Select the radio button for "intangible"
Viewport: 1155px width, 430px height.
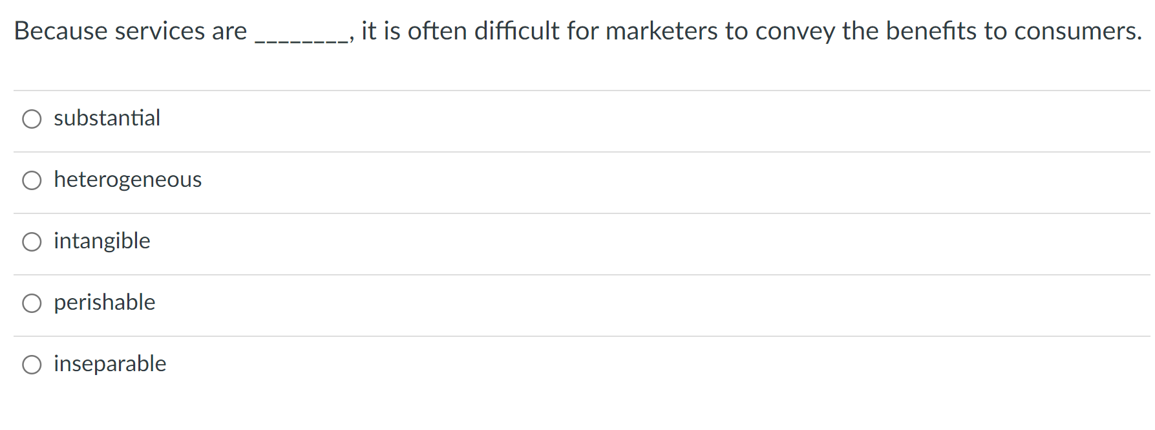coord(32,242)
